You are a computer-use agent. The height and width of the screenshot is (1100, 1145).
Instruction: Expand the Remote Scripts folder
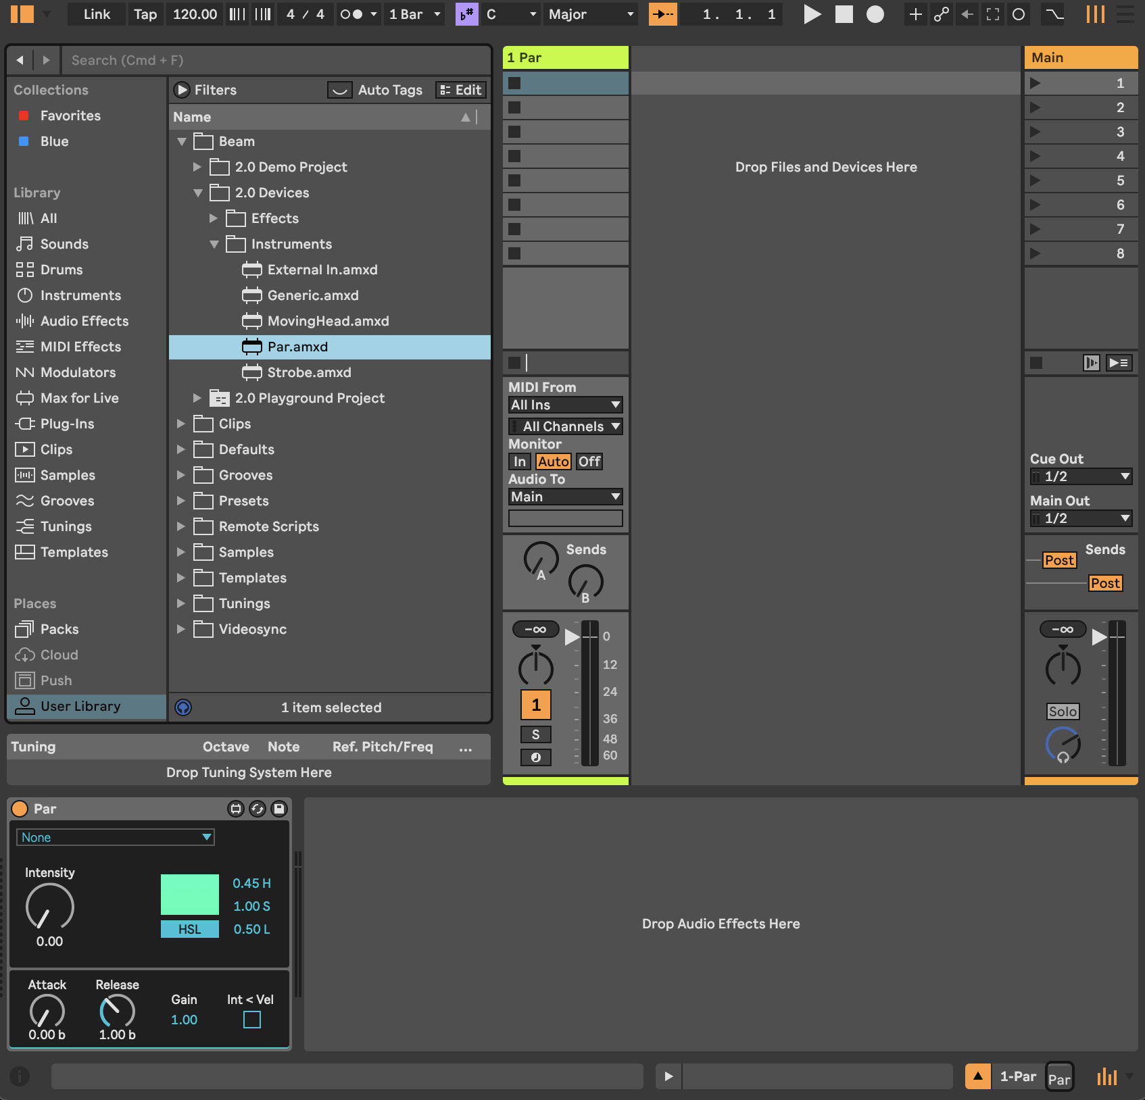tap(181, 526)
